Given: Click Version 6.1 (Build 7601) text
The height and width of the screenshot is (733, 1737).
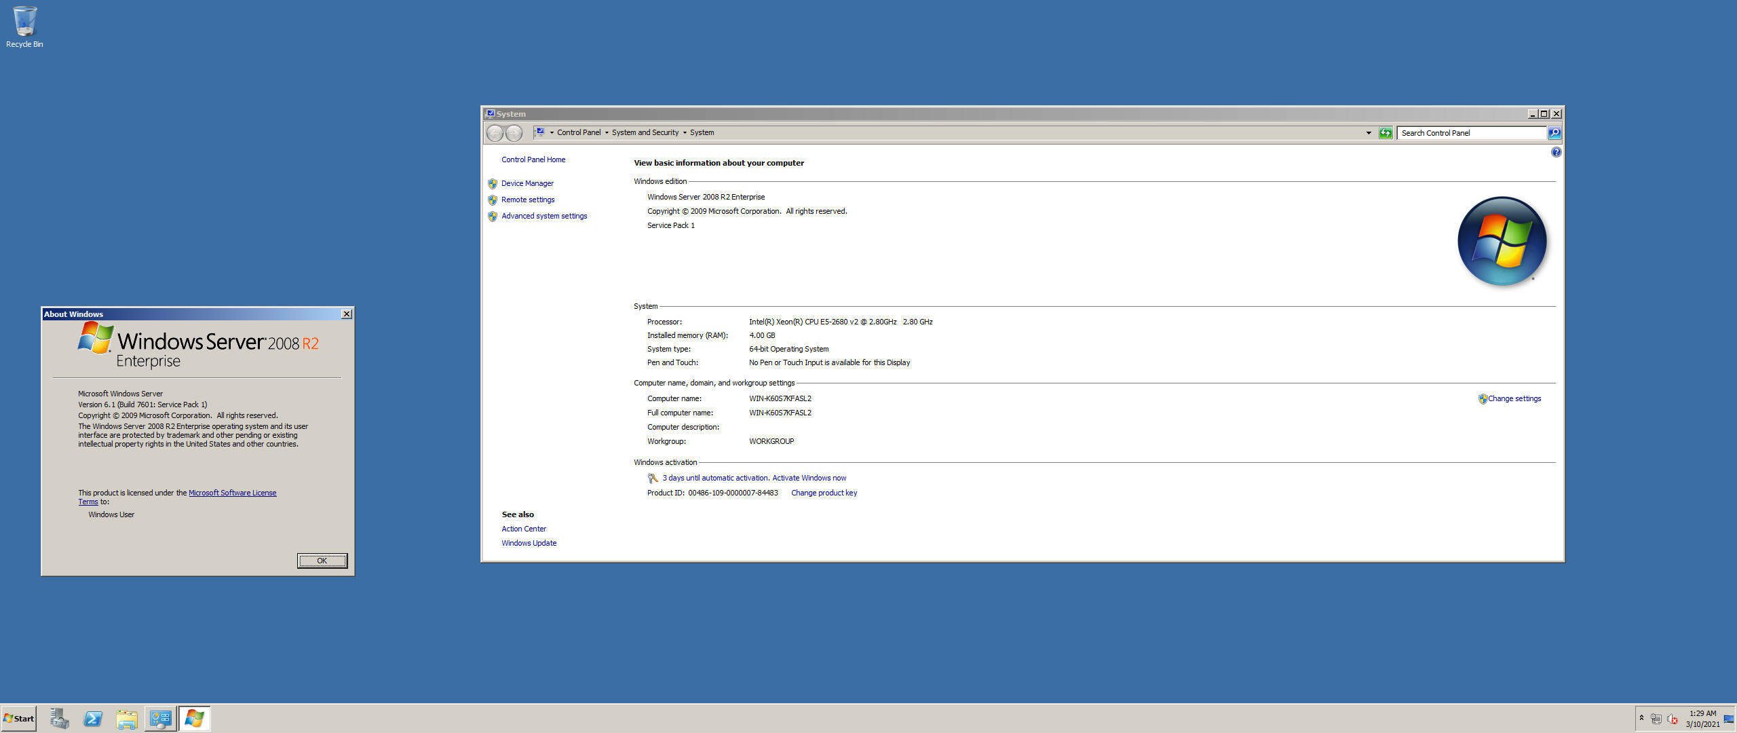Looking at the screenshot, I should [142, 405].
